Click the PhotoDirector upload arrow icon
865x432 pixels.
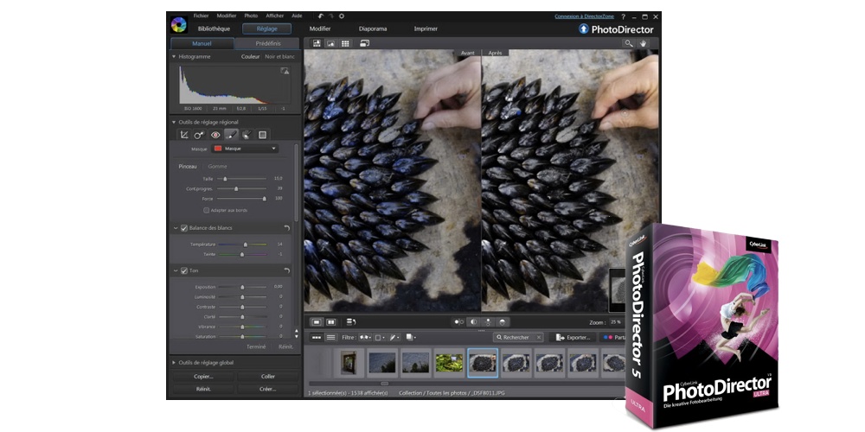point(583,29)
